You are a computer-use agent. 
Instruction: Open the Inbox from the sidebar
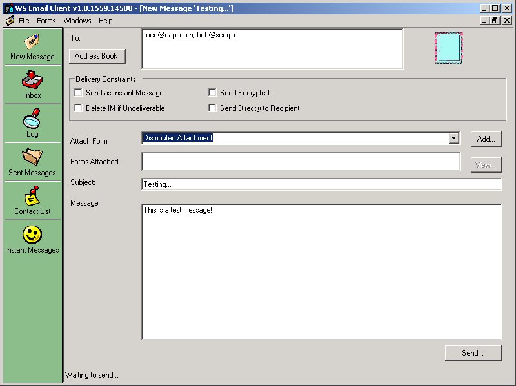tap(32, 82)
